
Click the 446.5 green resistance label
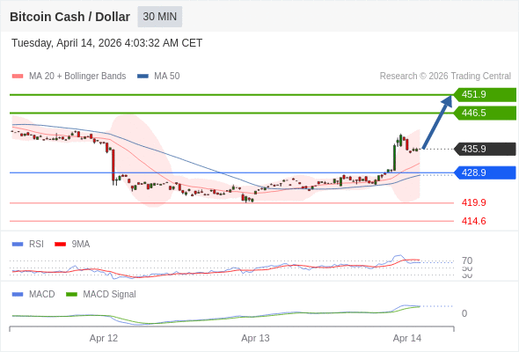click(486, 113)
